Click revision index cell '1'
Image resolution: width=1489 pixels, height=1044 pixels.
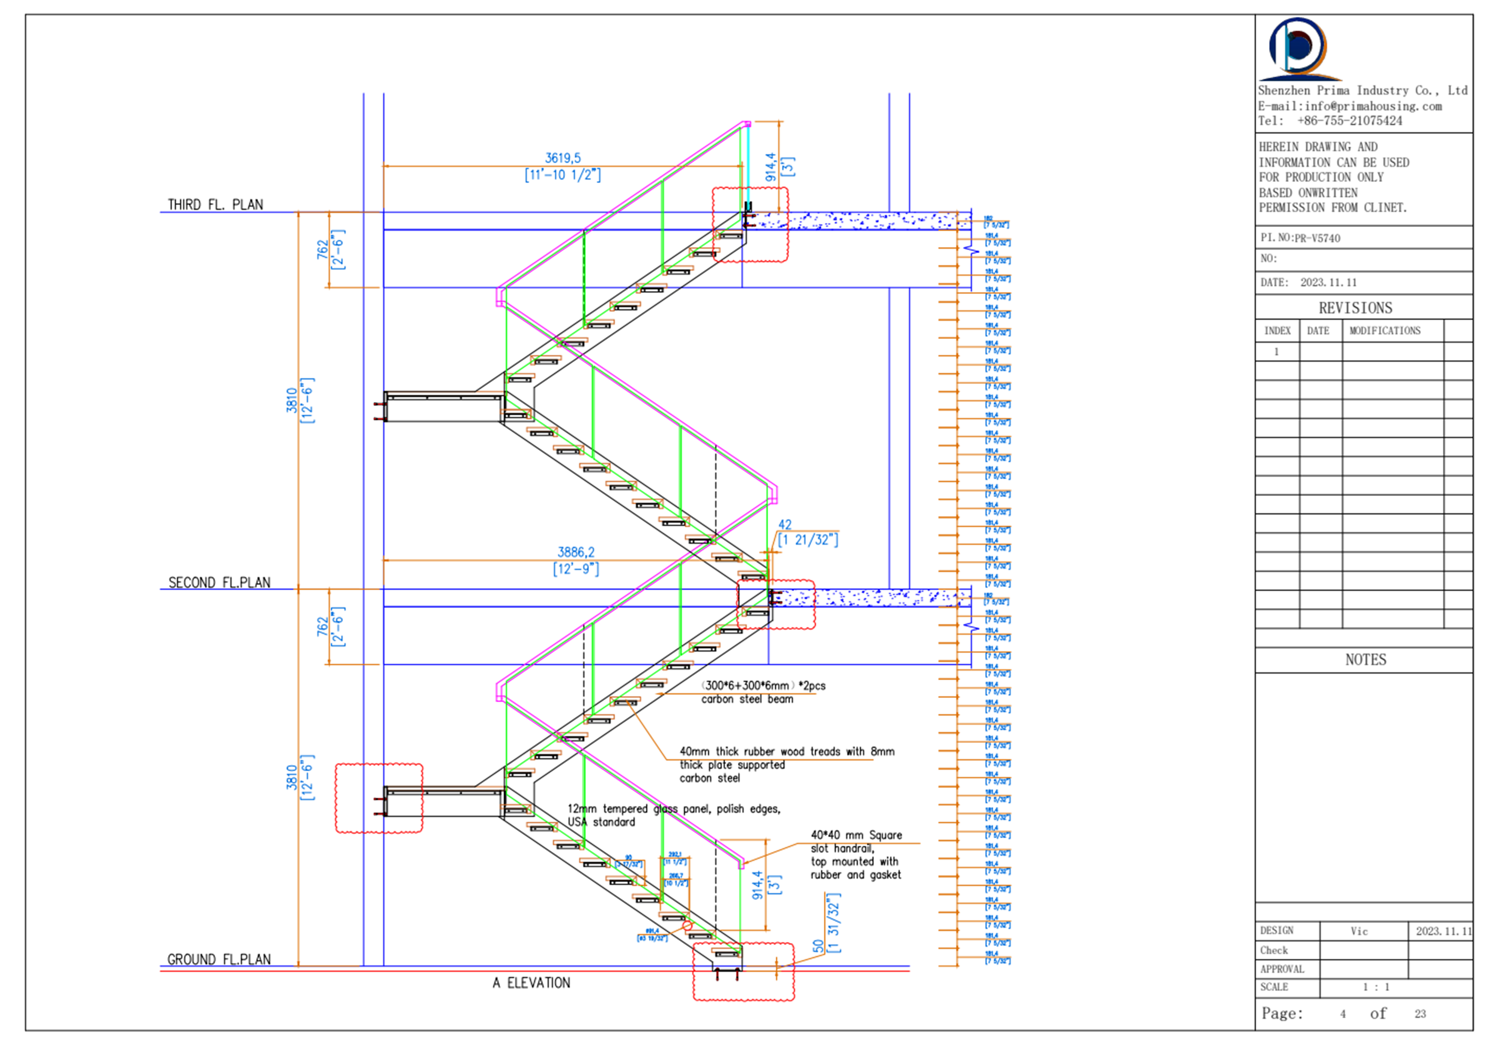click(x=1277, y=352)
